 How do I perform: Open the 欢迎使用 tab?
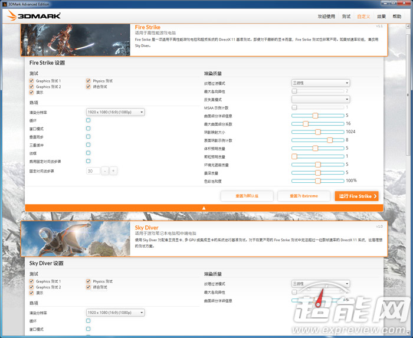(x=326, y=17)
